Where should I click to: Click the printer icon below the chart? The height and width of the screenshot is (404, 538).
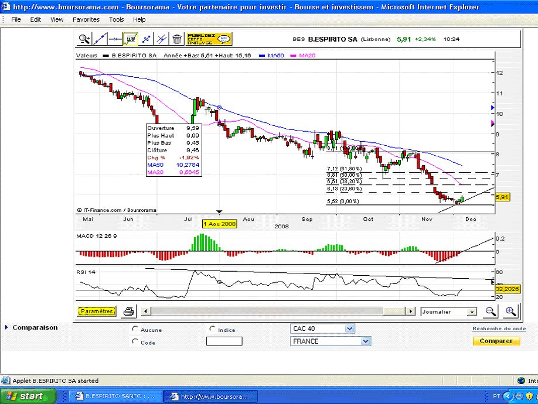click(129, 311)
